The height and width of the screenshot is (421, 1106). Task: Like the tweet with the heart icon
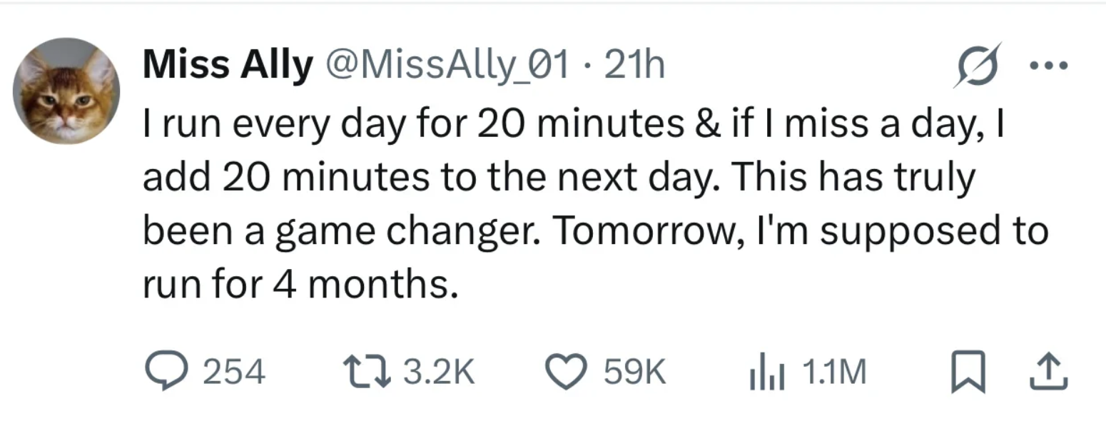click(566, 372)
